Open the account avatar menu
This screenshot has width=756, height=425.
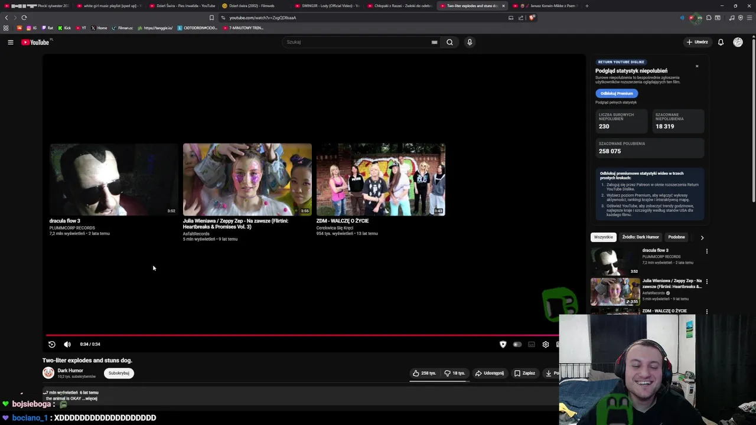[738, 42]
